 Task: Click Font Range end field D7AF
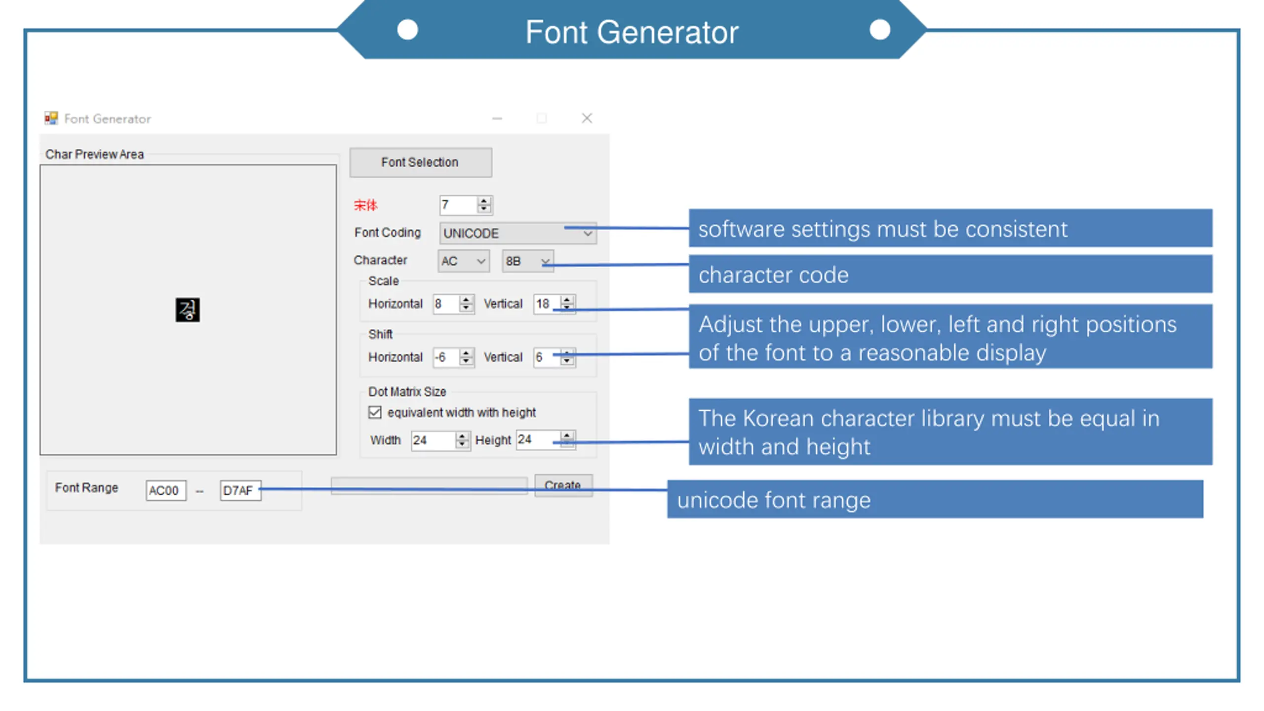[240, 490]
